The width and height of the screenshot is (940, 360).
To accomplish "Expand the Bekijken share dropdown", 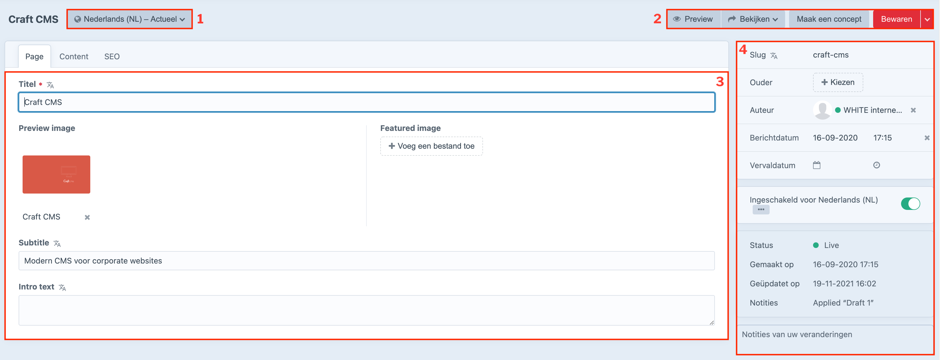I will click(x=753, y=19).
